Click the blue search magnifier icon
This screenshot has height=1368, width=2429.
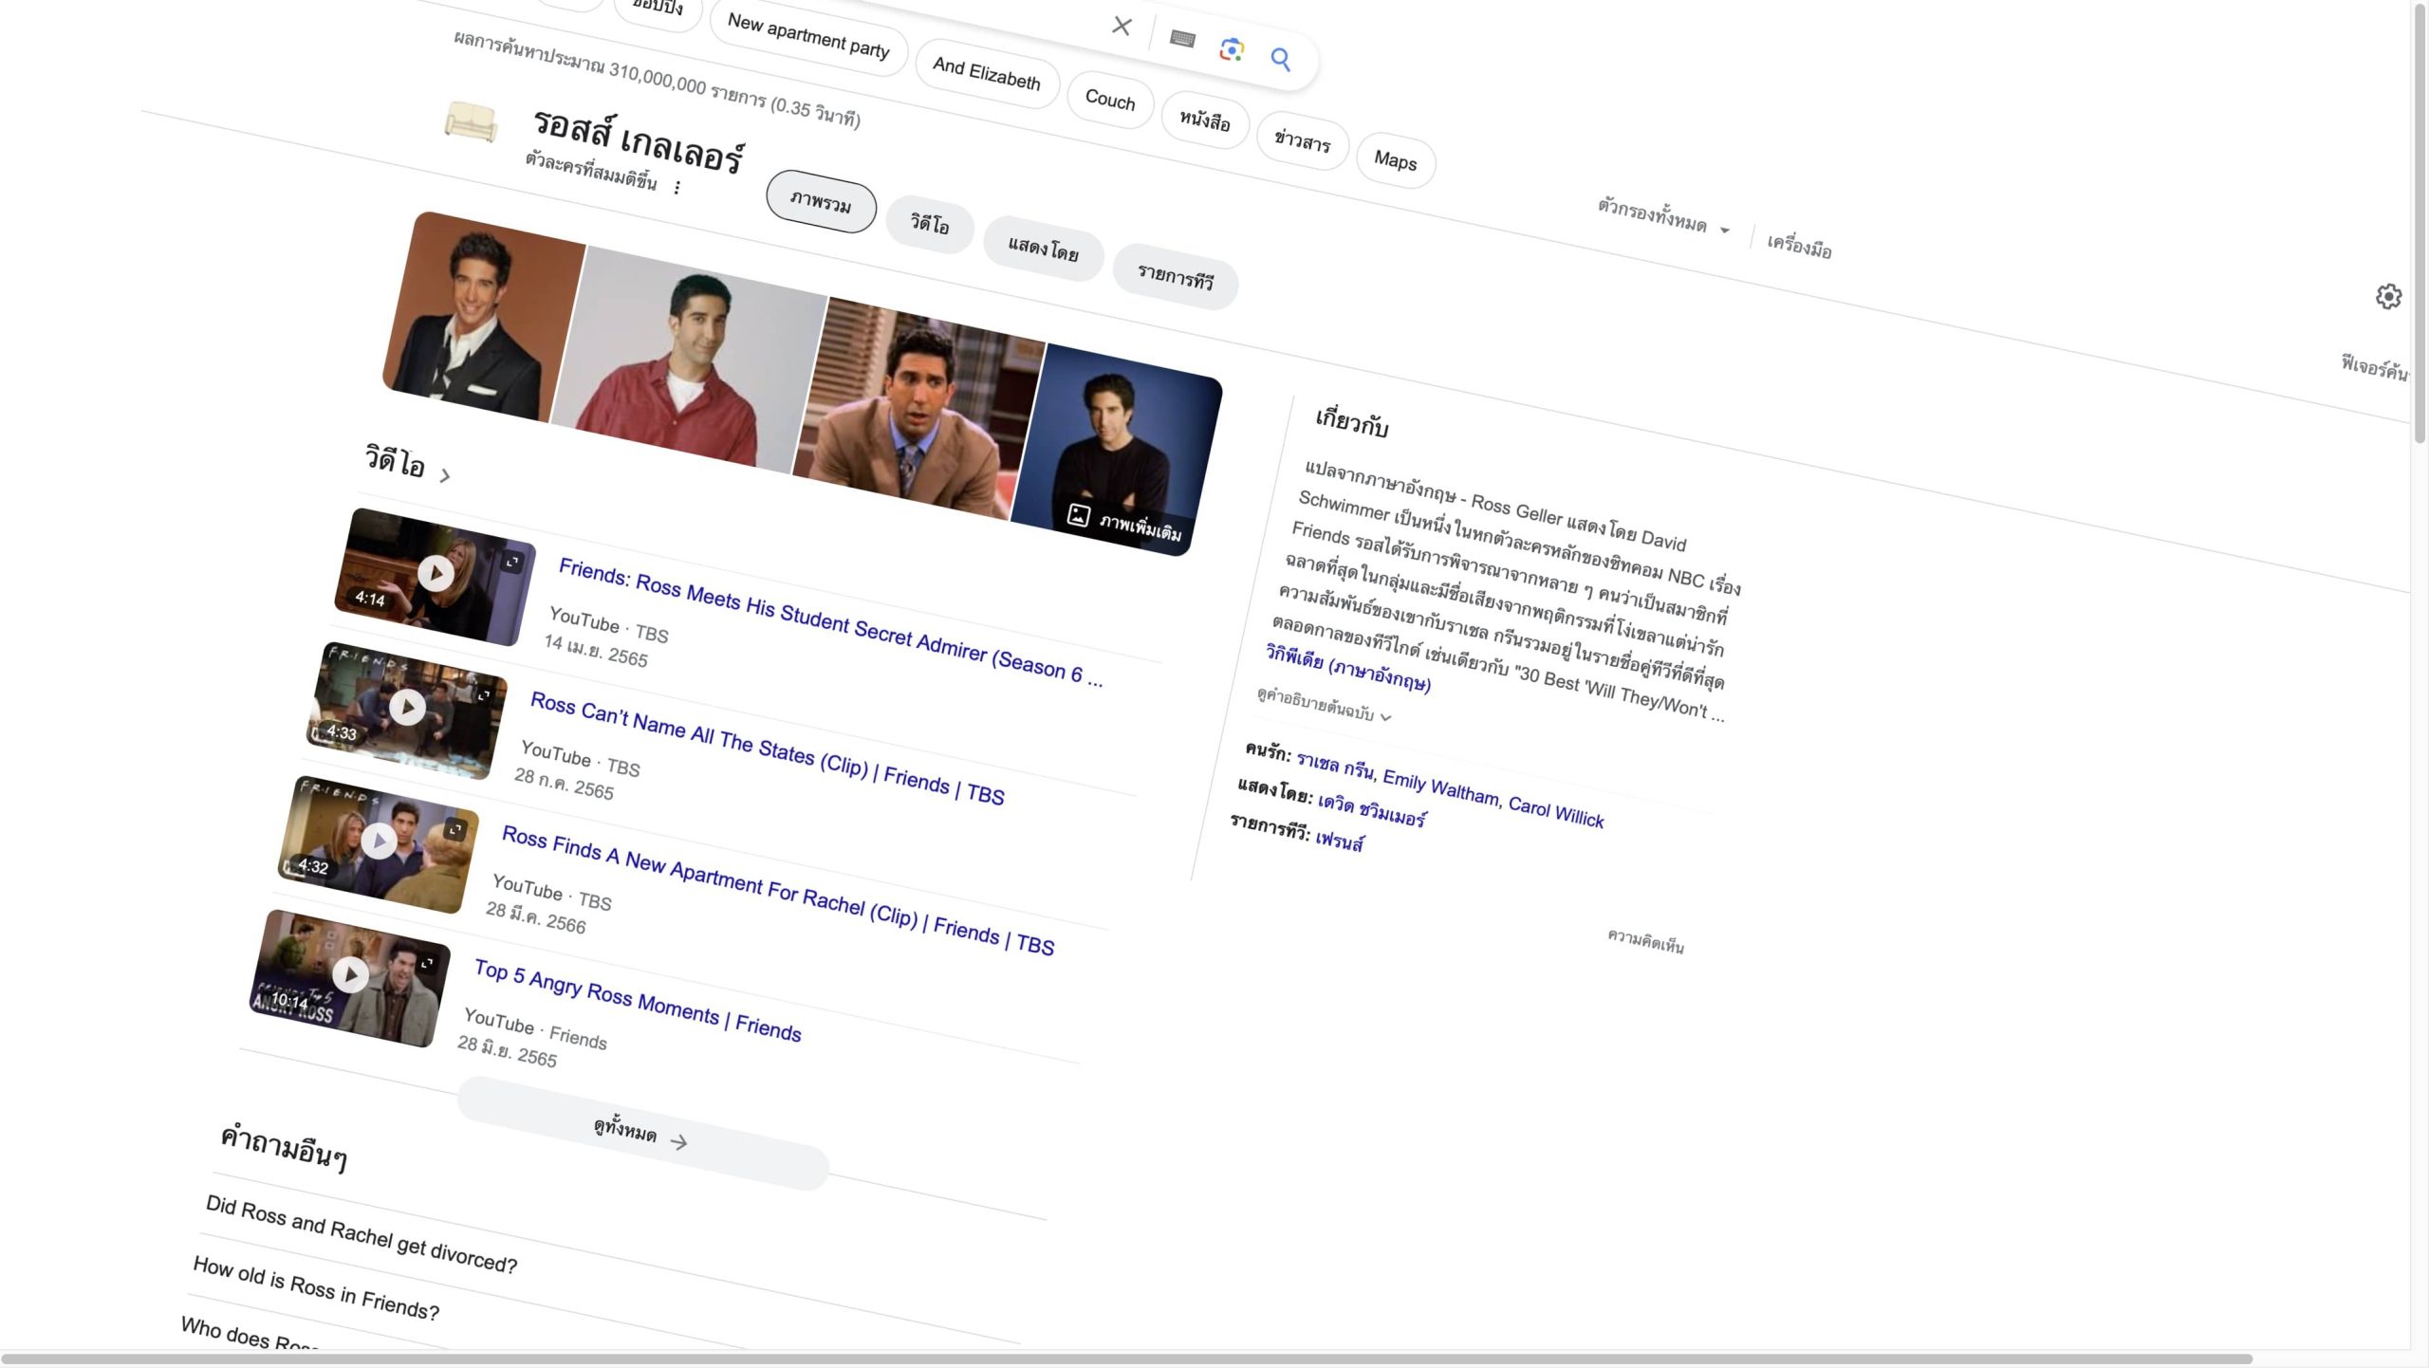[1280, 60]
